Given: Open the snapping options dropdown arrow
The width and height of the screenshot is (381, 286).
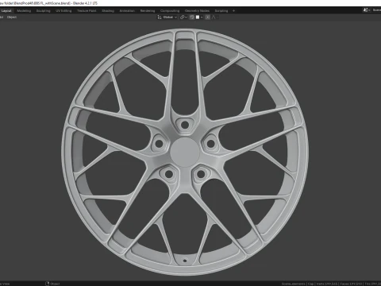Looking at the screenshot, I should tap(202, 17).
